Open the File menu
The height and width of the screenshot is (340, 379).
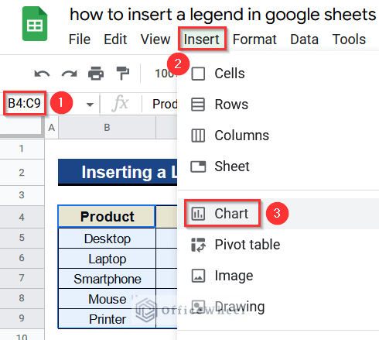(x=80, y=39)
